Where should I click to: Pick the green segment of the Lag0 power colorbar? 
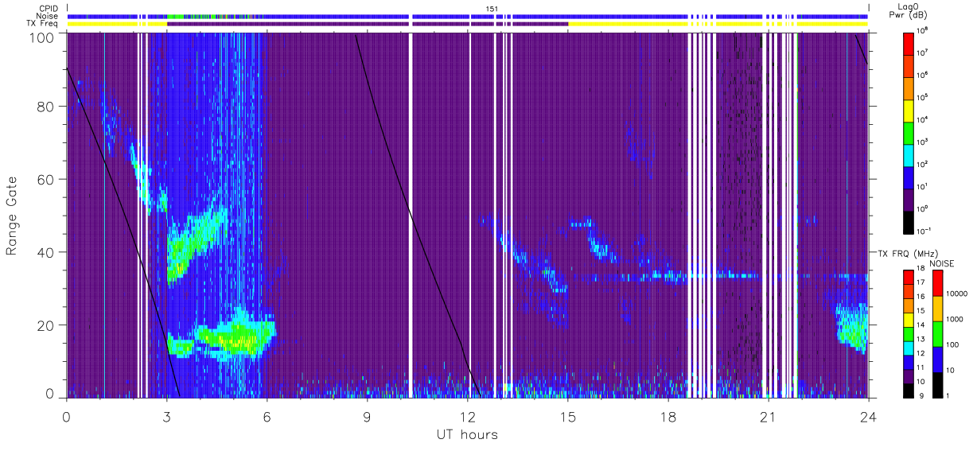tap(909, 132)
